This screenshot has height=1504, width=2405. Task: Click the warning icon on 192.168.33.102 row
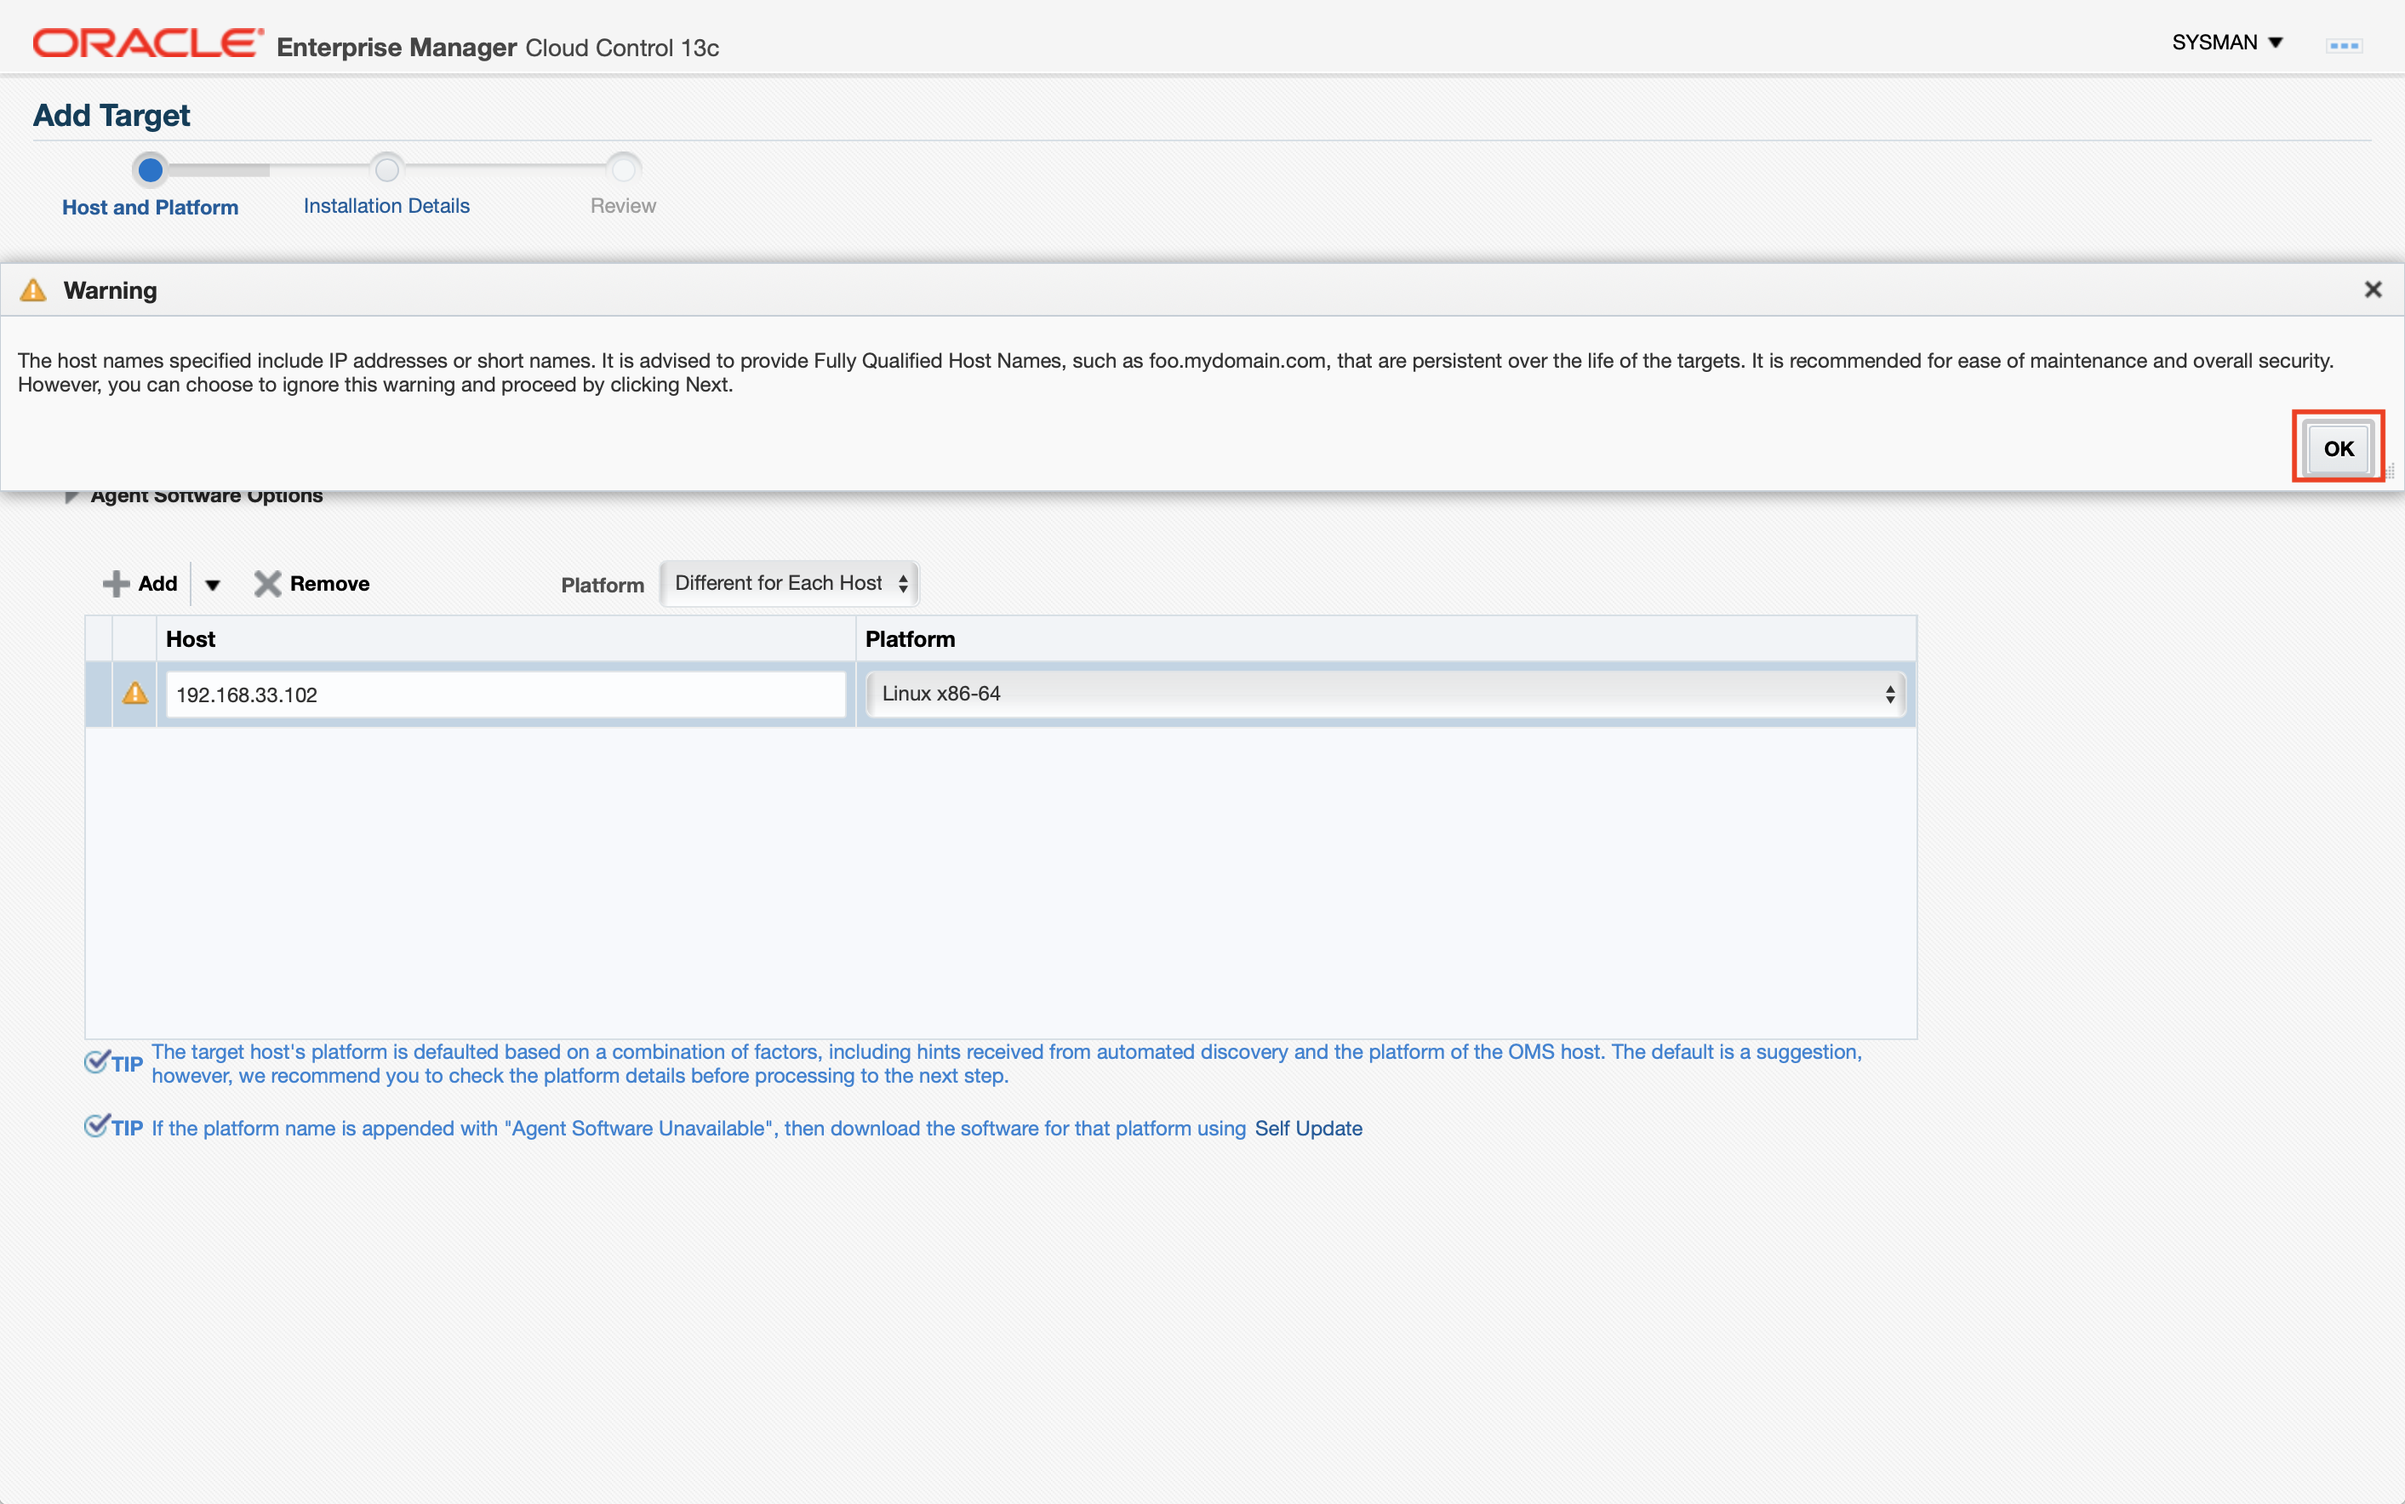click(134, 694)
